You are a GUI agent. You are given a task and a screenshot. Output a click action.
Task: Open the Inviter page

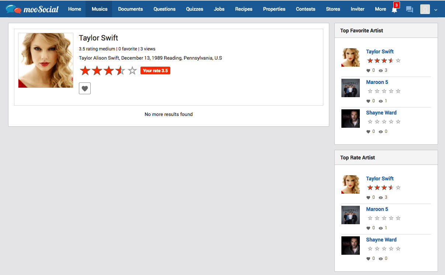[358, 9]
